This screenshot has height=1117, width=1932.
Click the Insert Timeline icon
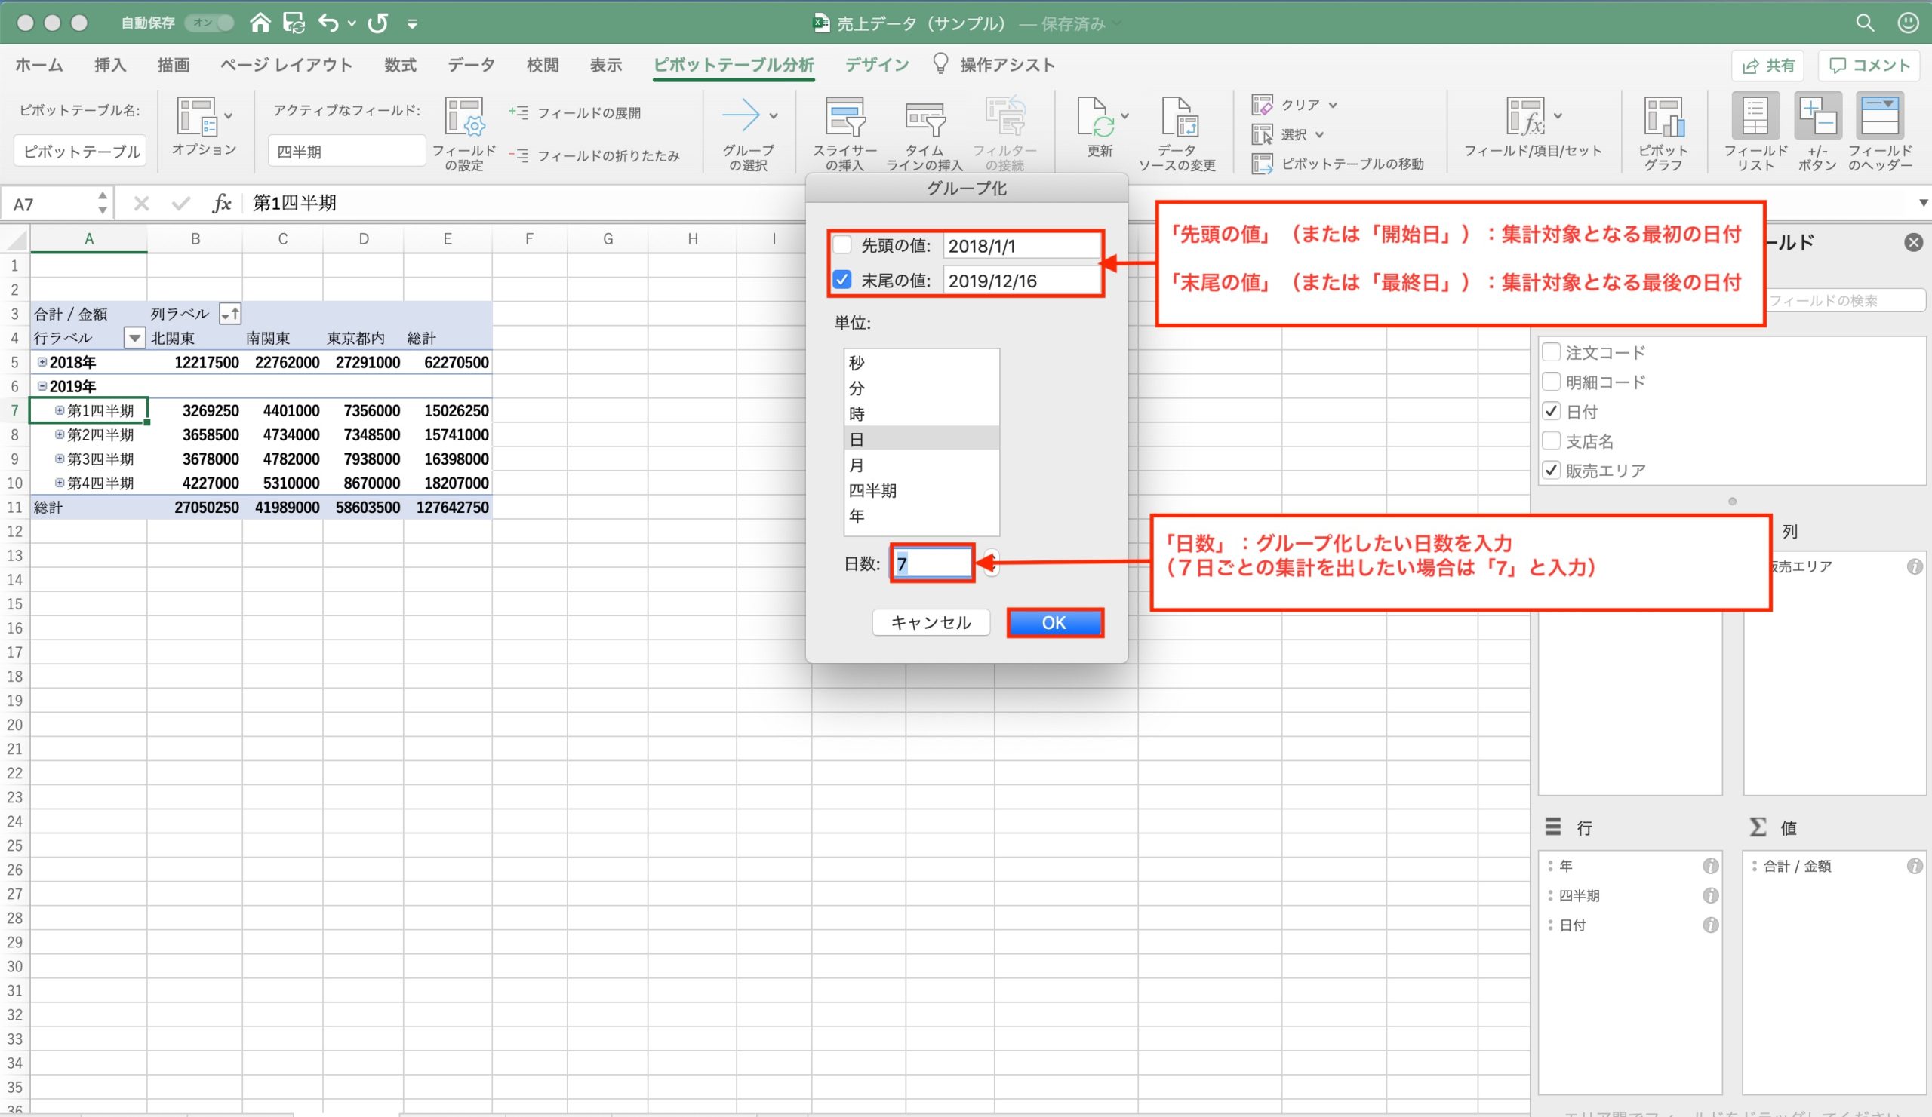click(x=924, y=118)
